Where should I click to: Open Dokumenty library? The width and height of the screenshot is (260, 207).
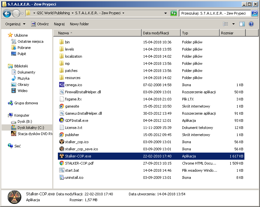coord(23,72)
